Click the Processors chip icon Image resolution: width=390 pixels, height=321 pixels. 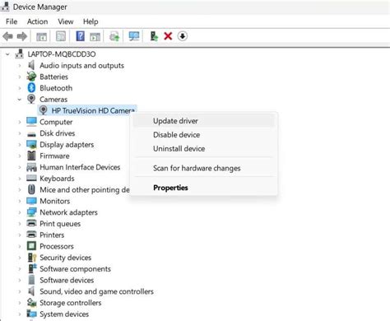tap(31, 246)
